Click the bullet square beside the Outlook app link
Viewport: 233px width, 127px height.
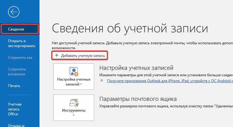[x=101, y=81]
